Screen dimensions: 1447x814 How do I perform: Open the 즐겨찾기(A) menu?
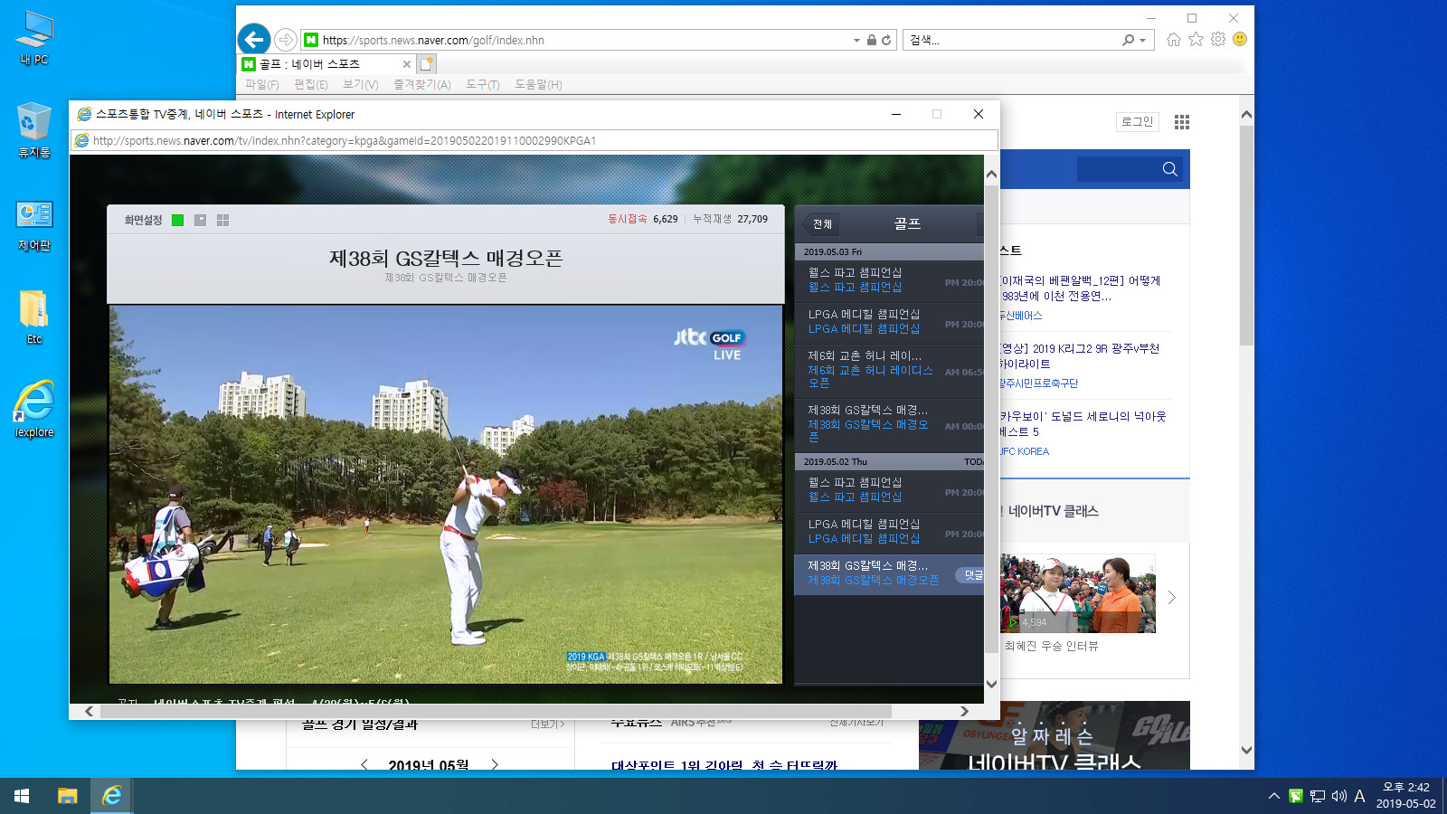pyautogui.click(x=422, y=84)
